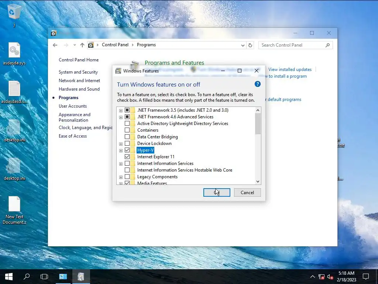
Task: Expand Legacy Components node
Action: click(121, 177)
